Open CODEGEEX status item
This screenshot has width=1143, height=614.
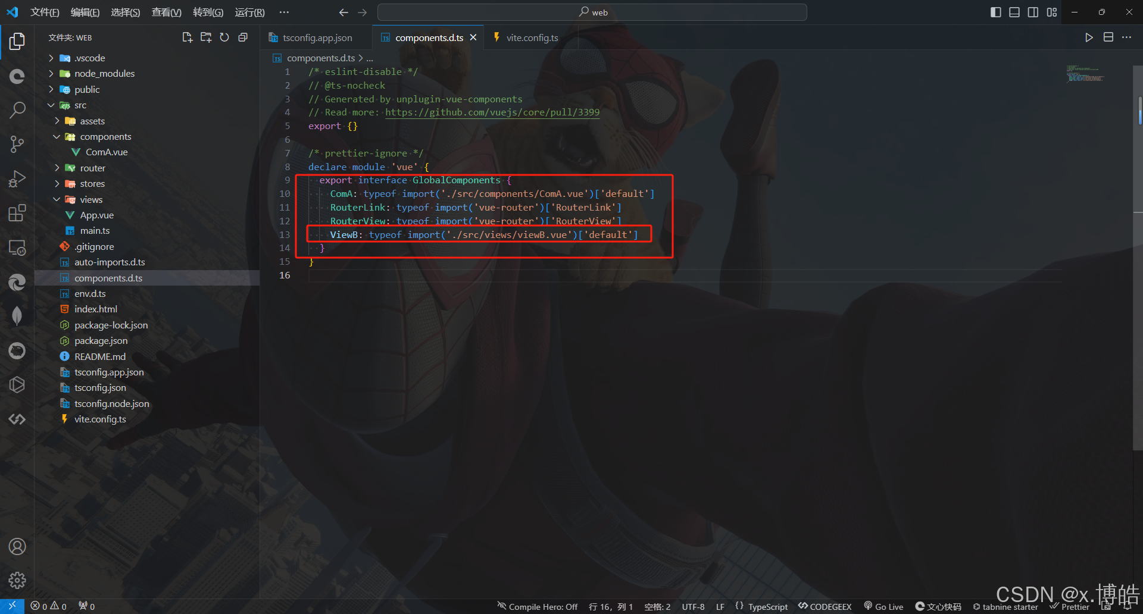click(825, 606)
